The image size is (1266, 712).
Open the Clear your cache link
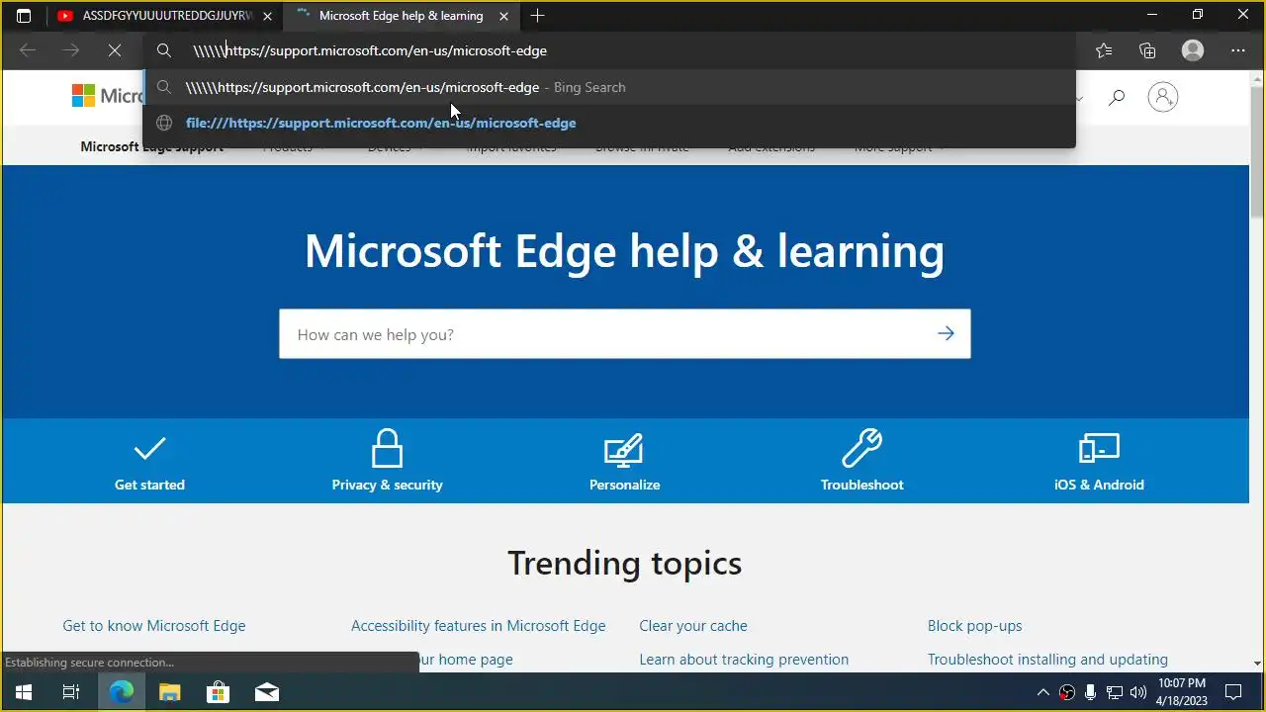(x=693, y=626)
